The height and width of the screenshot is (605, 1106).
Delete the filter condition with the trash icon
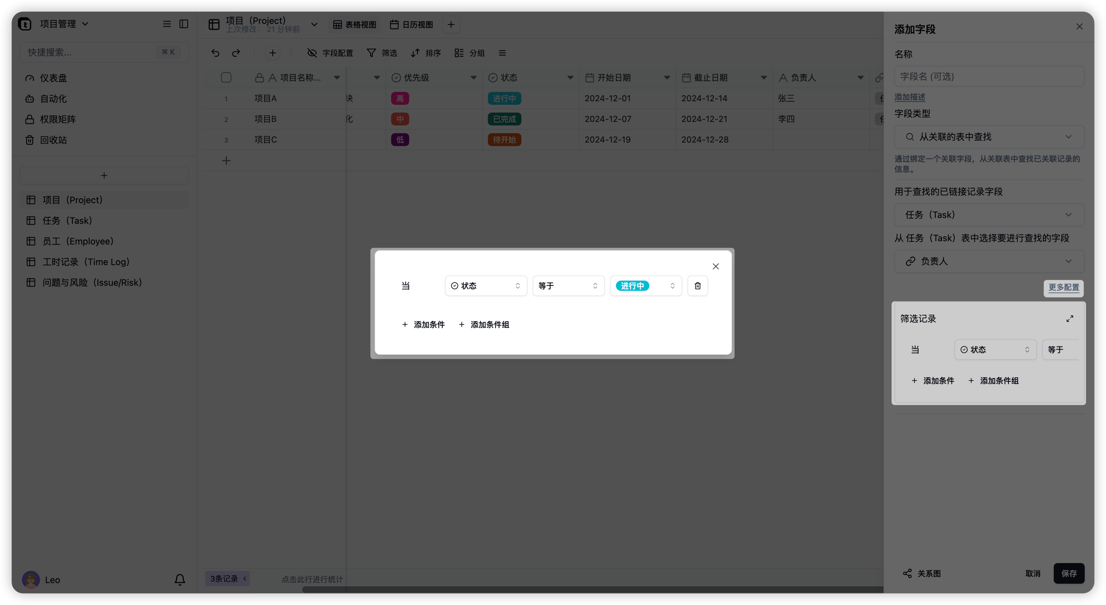pyautogui.click(x=697, y=286)
